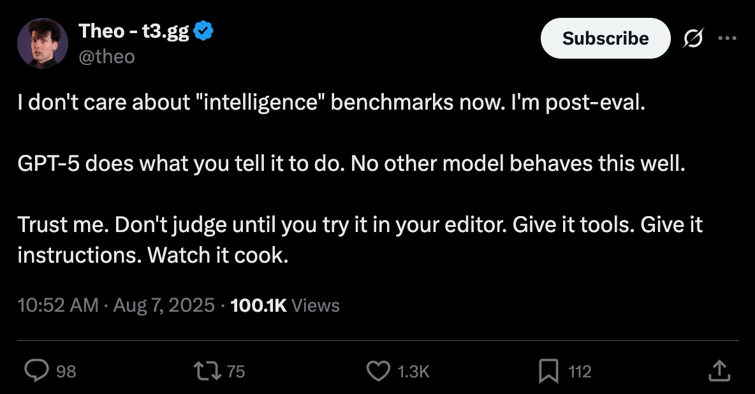The height and width of the screenshot is (394, 755).
Task: Click the 1.3K likes count
Action: [413, 371]
